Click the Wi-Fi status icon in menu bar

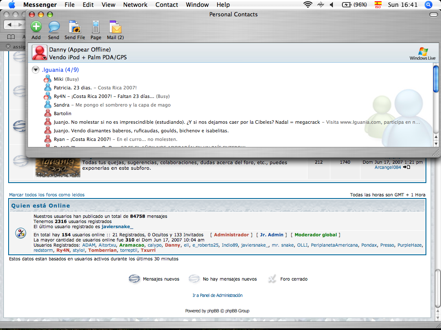308,4
